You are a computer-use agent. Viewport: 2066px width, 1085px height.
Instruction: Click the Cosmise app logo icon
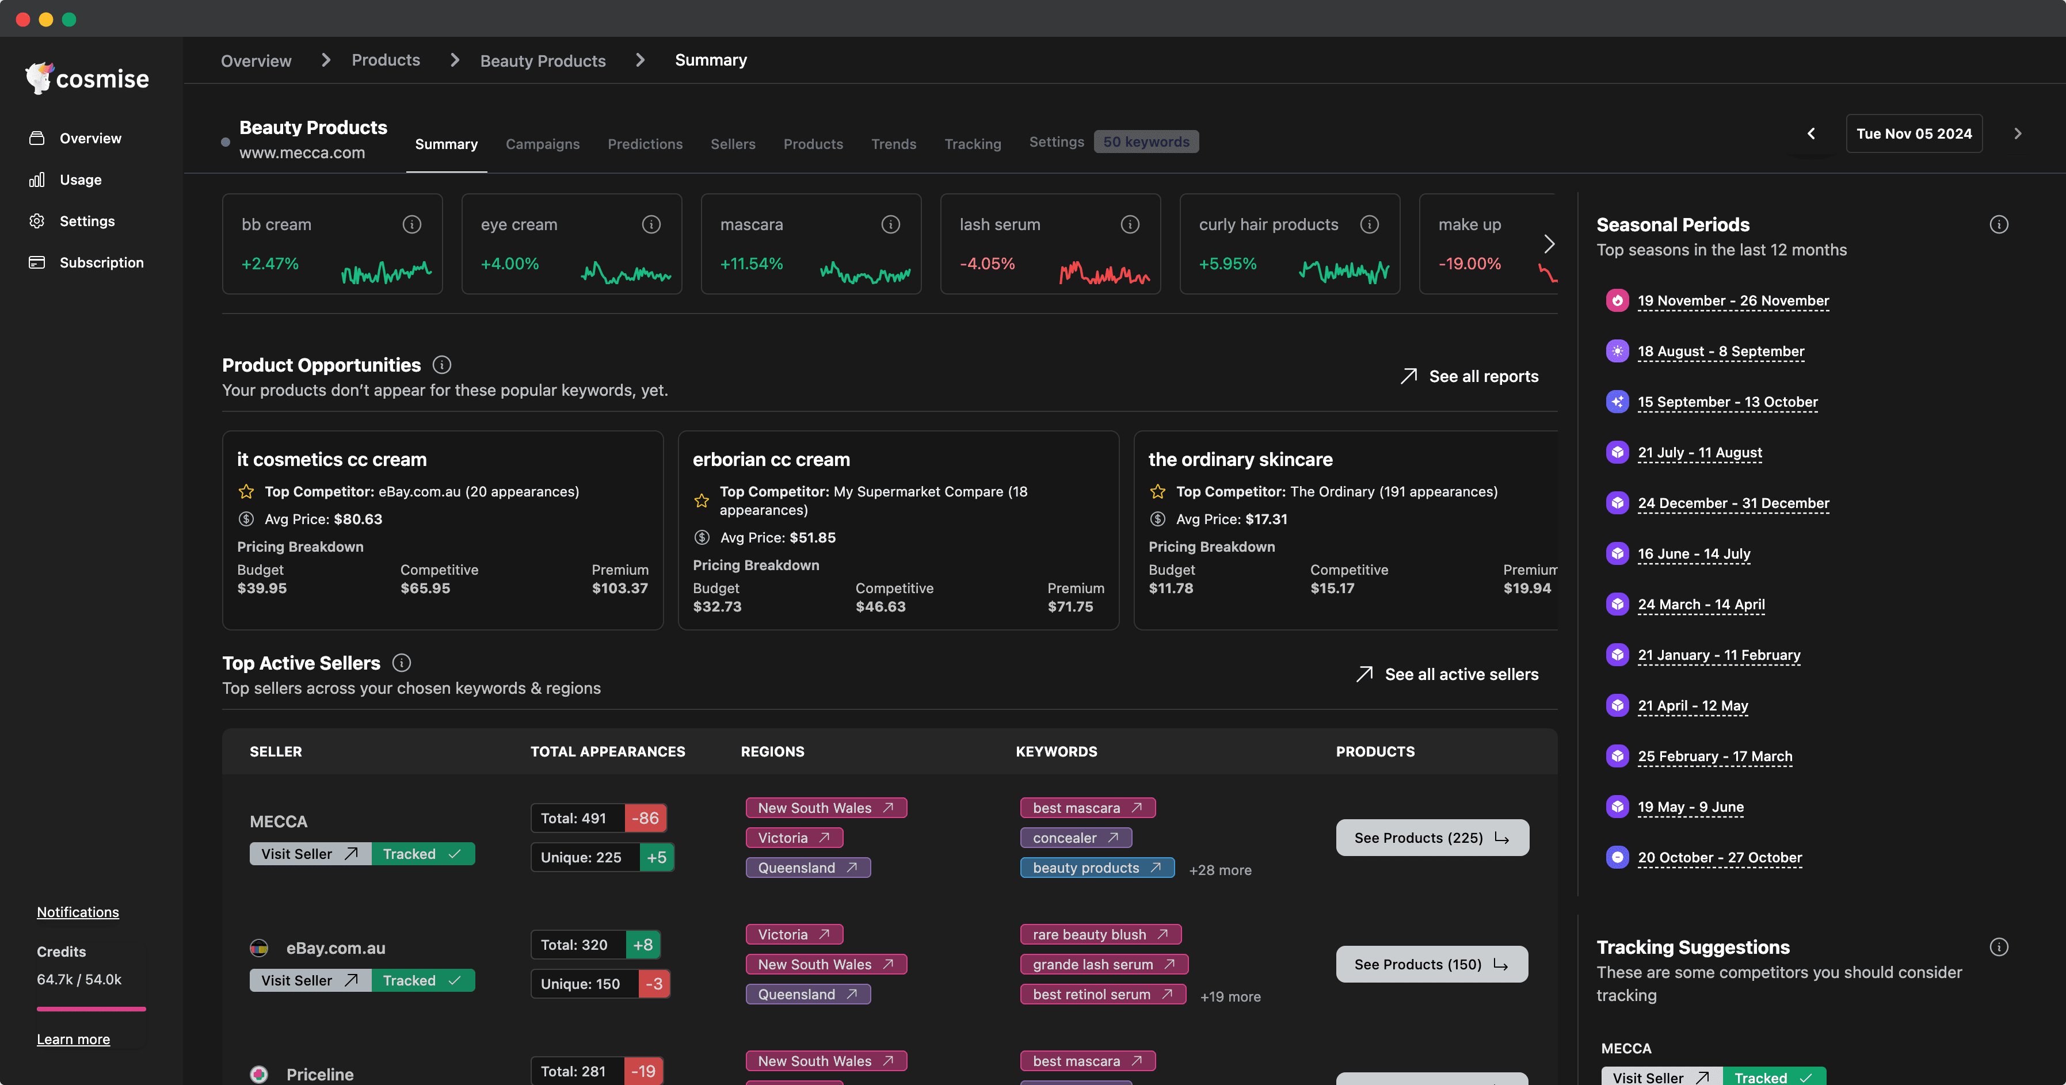pos(38,78)
